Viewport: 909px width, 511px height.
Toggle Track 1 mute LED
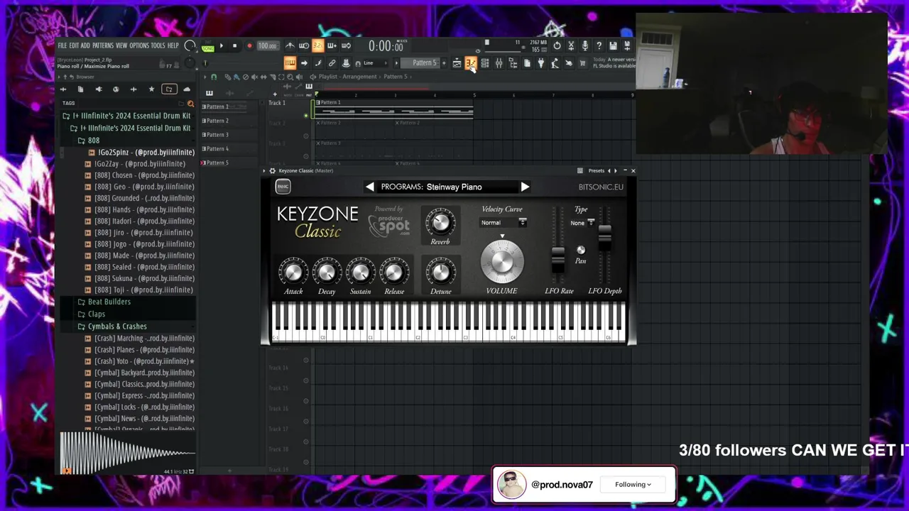[306, 115]
